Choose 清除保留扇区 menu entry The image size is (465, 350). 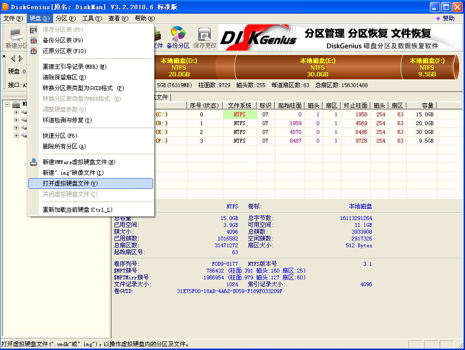[91, 77]
